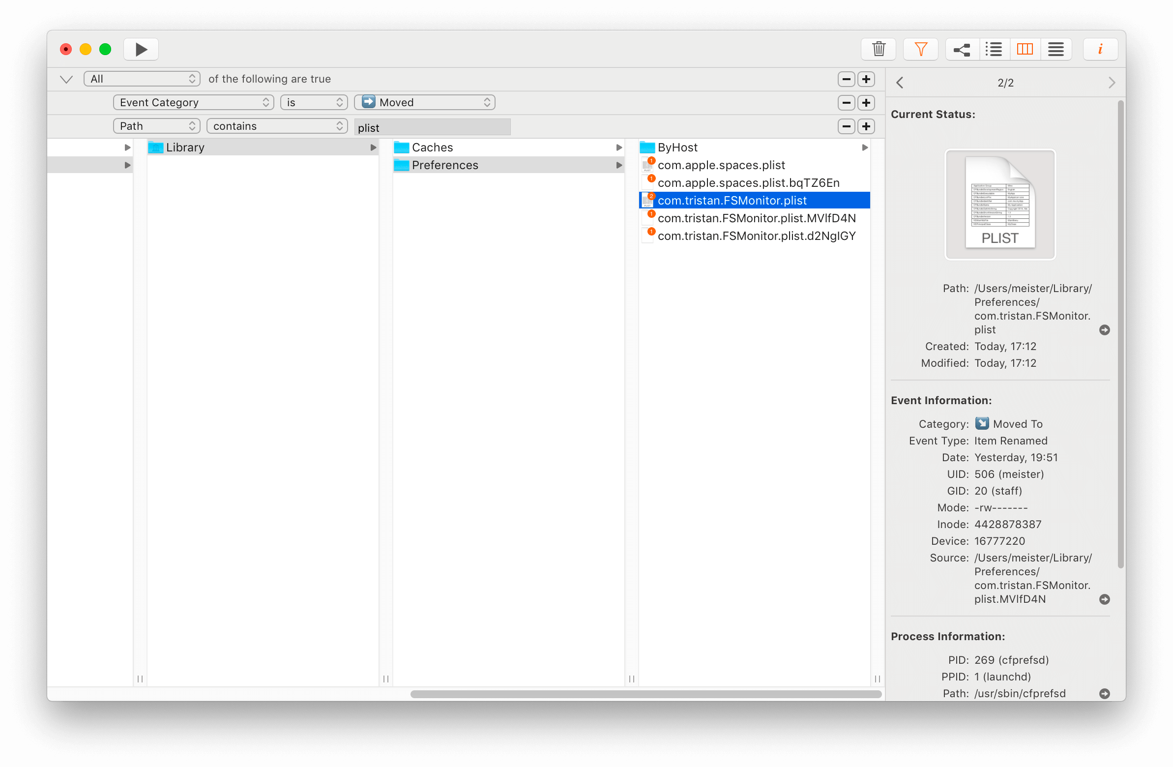Open the All match-mode dropdown
Viewport: 1173px width, 767px height.
click(142, 79)
